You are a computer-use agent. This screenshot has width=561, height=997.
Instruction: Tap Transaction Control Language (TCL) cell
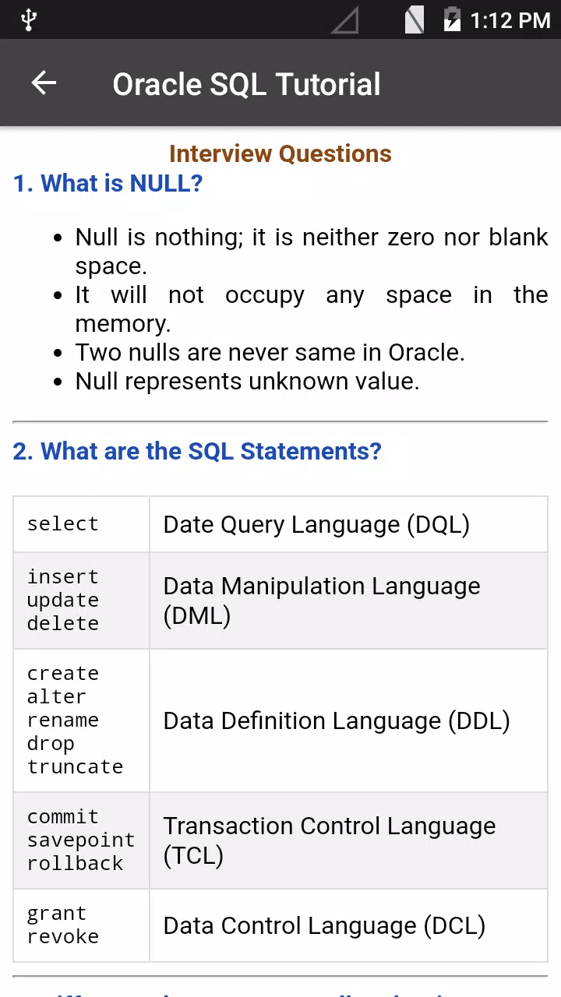pyautogui.click(x=348, y=840)
